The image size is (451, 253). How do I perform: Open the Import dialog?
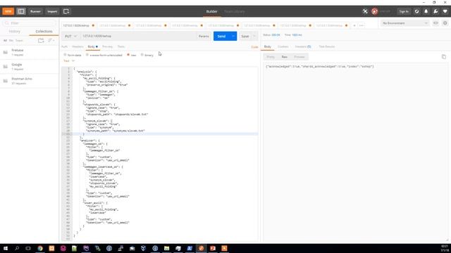pyautogui.click(x=52, y=11)
